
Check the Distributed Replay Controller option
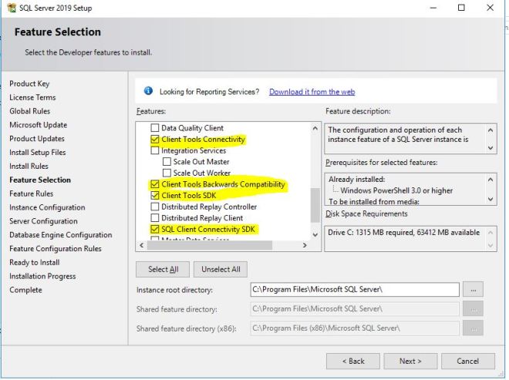(x=155, y=207)
